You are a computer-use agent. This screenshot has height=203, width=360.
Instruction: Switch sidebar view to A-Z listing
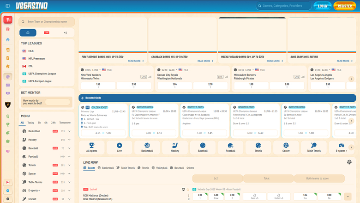click(x=65, y=33)
